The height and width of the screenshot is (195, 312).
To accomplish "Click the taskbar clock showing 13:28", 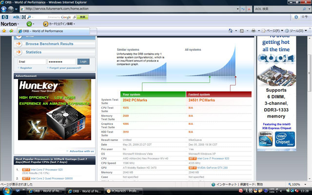I will 305,191.
